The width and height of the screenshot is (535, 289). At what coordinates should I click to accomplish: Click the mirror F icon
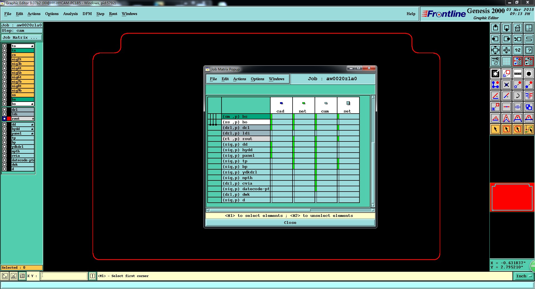pos(529,96)
